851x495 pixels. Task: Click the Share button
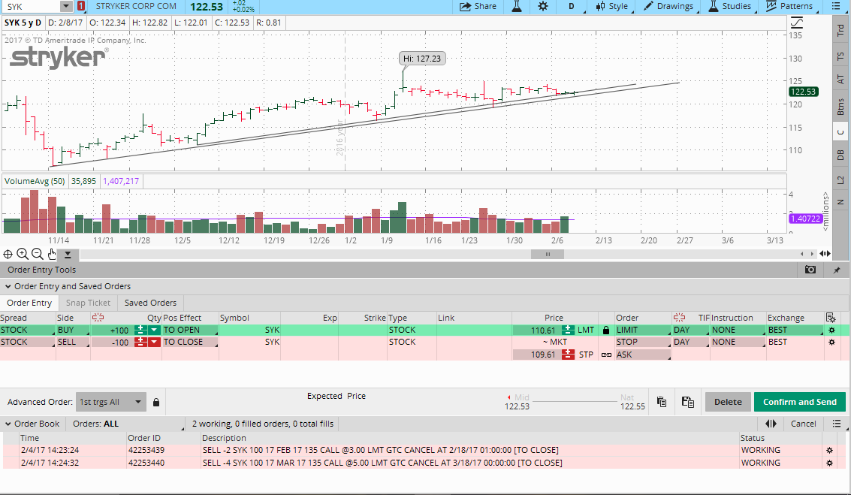click(x=478, y=7)
